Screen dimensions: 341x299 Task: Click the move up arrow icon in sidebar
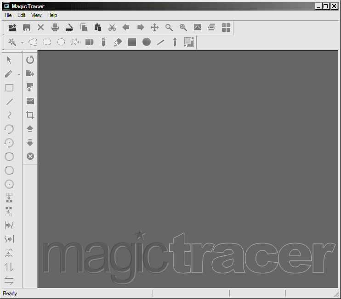[x=30, y=129]
